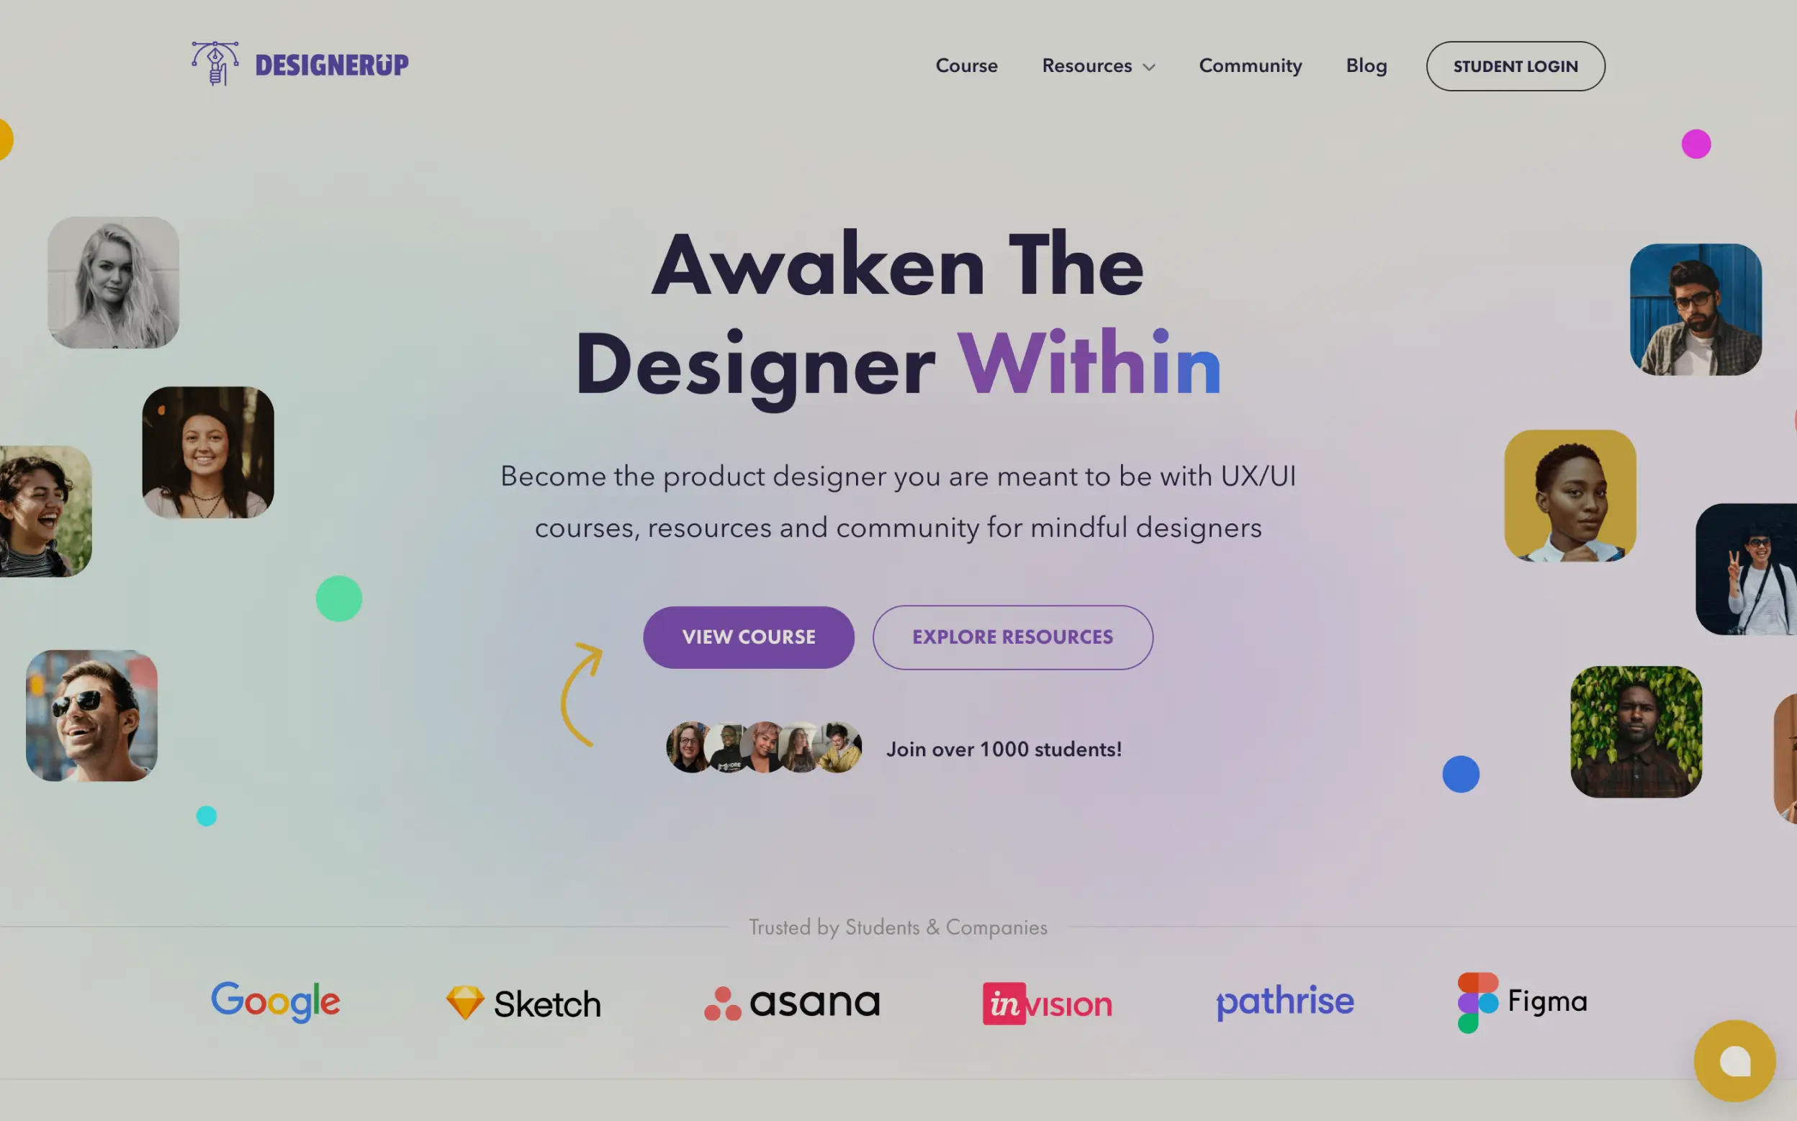Select the Course navigation item

(x=967, y=66)
